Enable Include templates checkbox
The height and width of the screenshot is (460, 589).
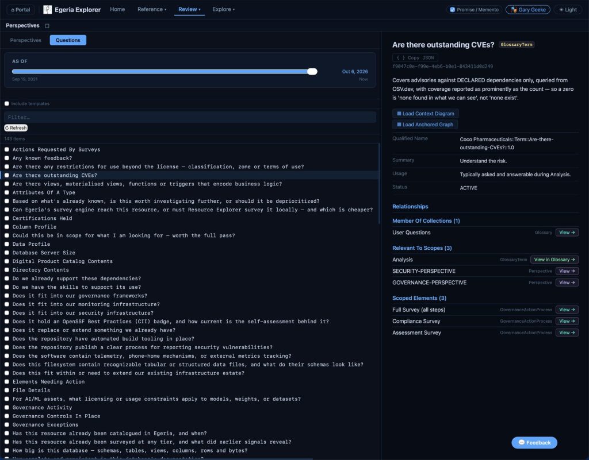[x=7, y=103]
